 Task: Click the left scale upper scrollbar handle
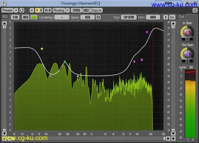[x=4, y=27]
